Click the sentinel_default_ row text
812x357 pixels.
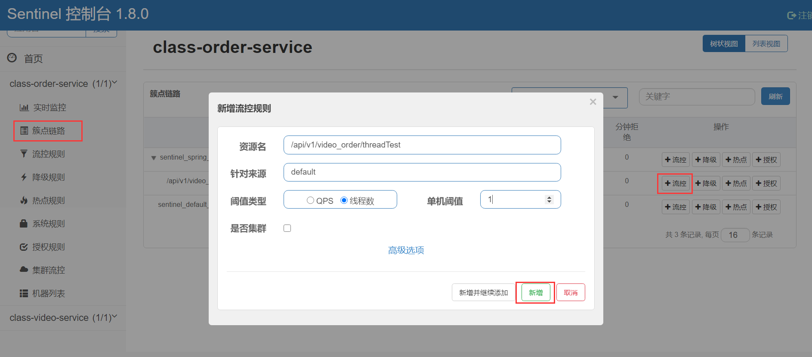(183, 205)
